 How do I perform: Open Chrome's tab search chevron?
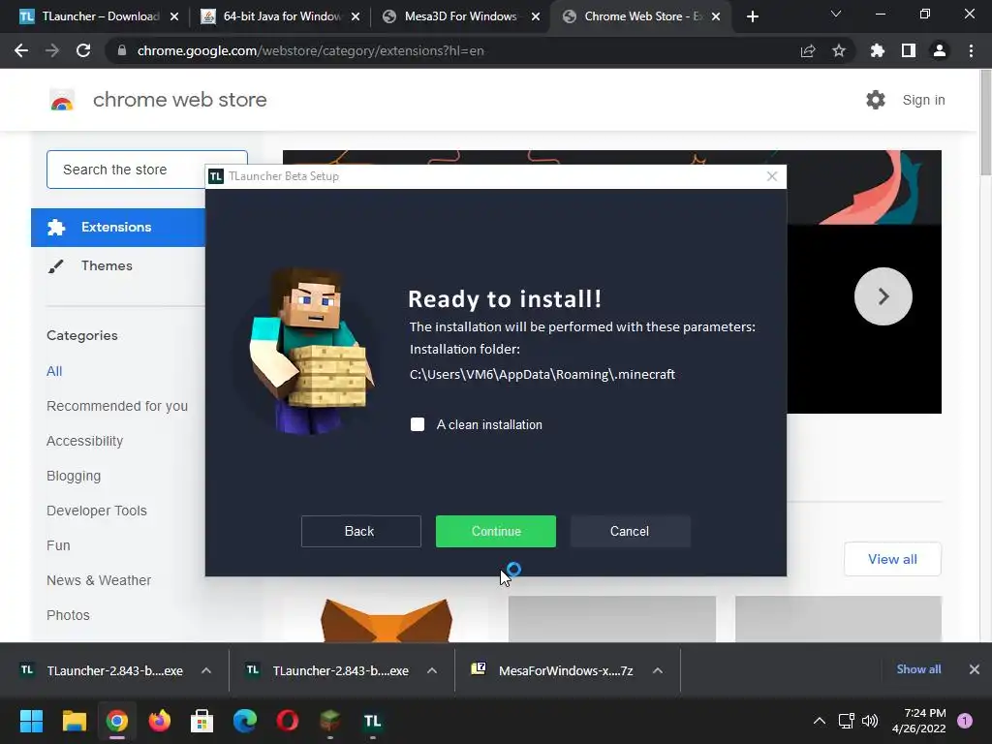pyautogui.click(x=836, y=14)
